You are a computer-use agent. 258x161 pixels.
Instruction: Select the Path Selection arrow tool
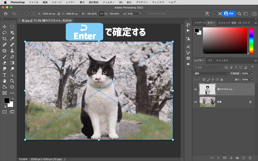point(12,75)
